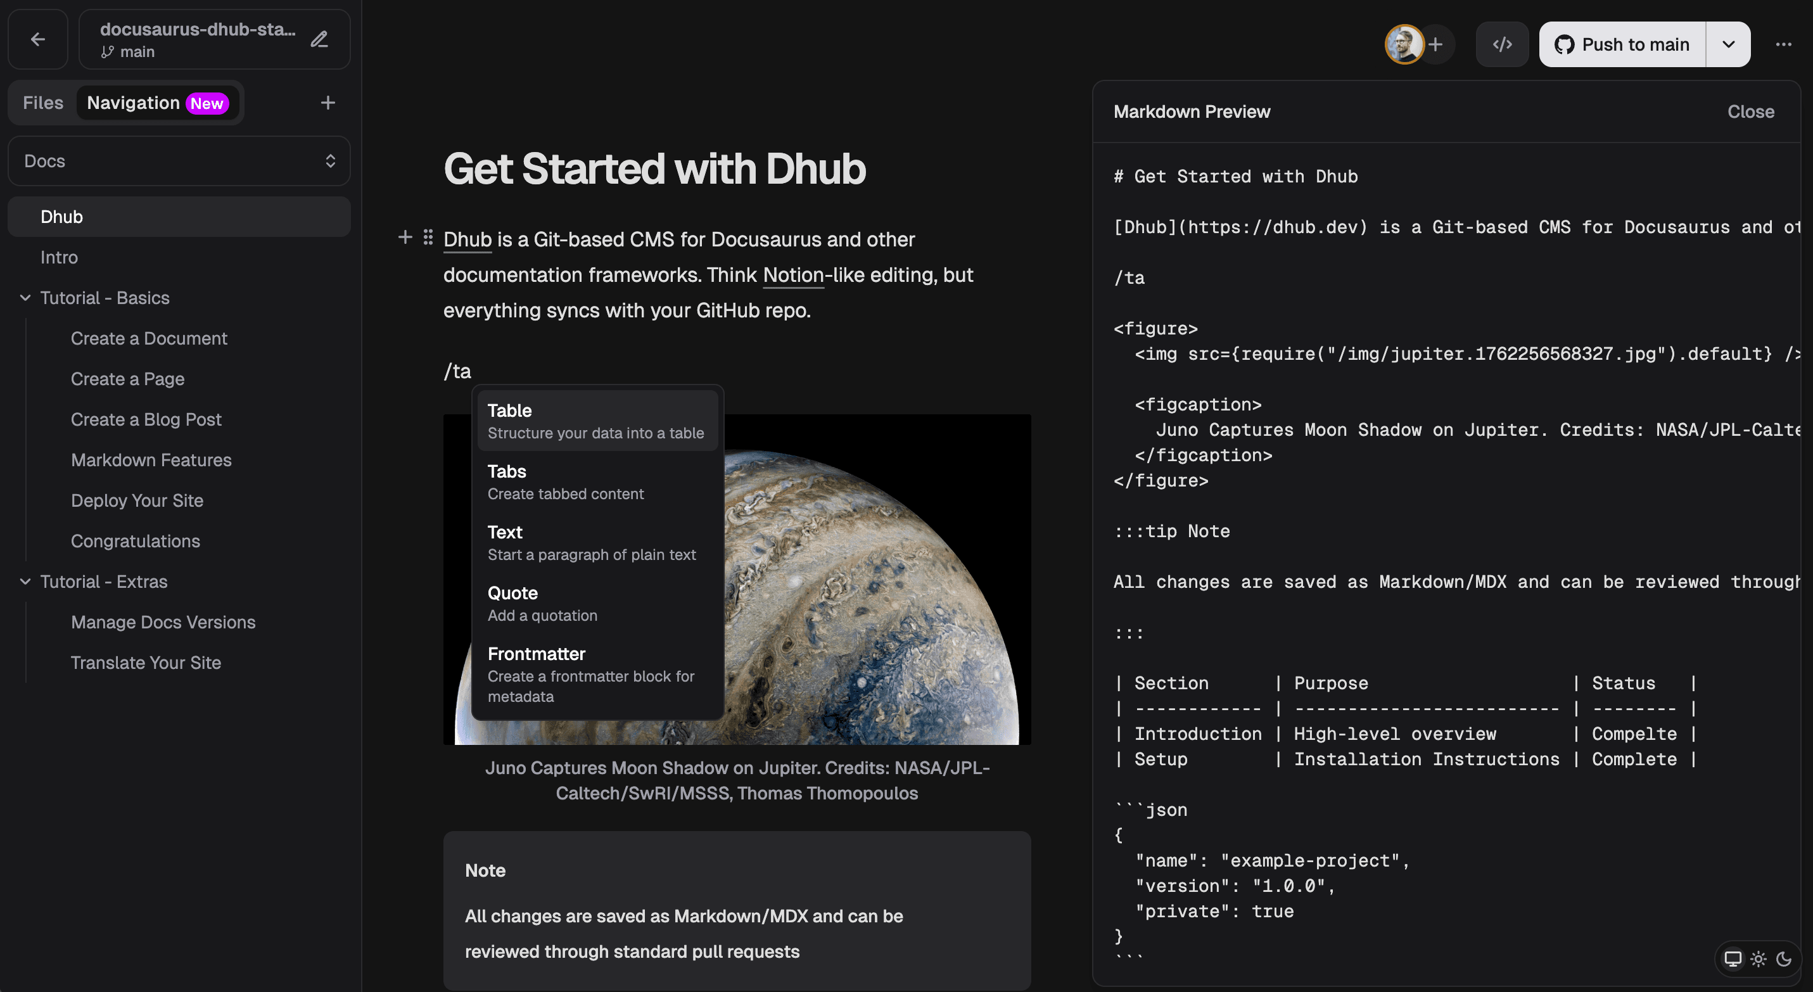
Task: Open the dropdown next to Push to main
Action: [1729, 44]
